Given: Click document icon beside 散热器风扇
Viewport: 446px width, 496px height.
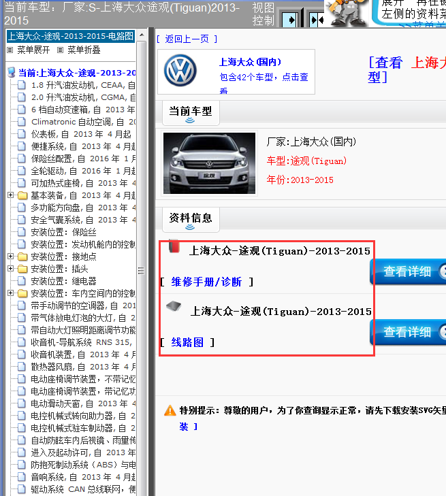Looking at the screenshot, I should [x=22, y=367].
